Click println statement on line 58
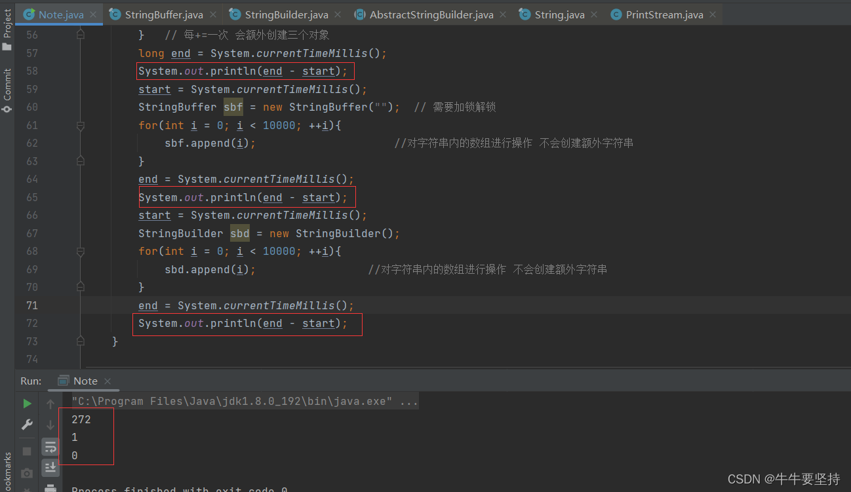 coord(243,71)
